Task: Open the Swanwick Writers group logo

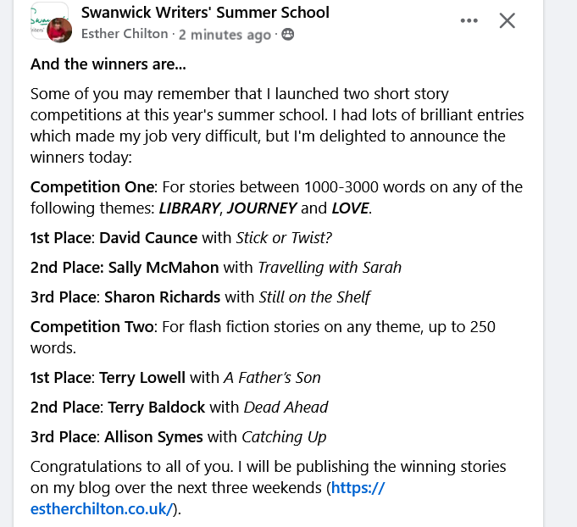Action: [x=42, y=17]
